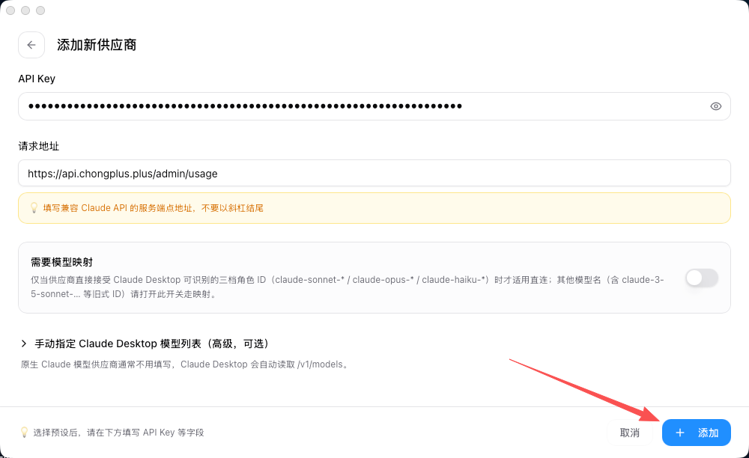Reveal the API Key with eye icon
This screenshot has width=749, height=458.
click(x=715, y=106)
